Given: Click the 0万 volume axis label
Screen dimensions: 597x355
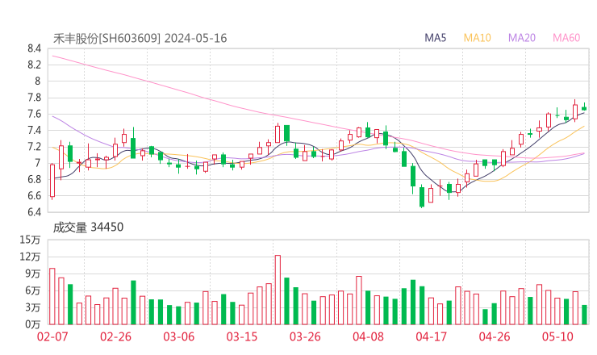Looking at the screenshot, I should 33,324.
